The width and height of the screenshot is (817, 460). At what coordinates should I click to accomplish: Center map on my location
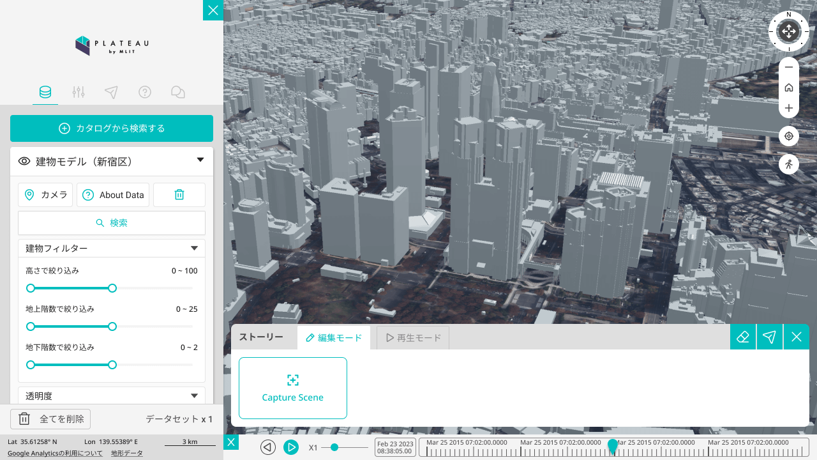789,136
